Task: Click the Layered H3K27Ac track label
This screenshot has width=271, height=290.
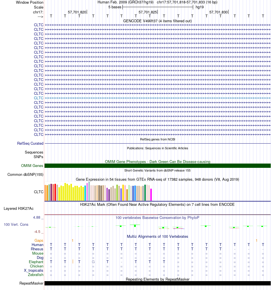Action: (x=19, y=209)
